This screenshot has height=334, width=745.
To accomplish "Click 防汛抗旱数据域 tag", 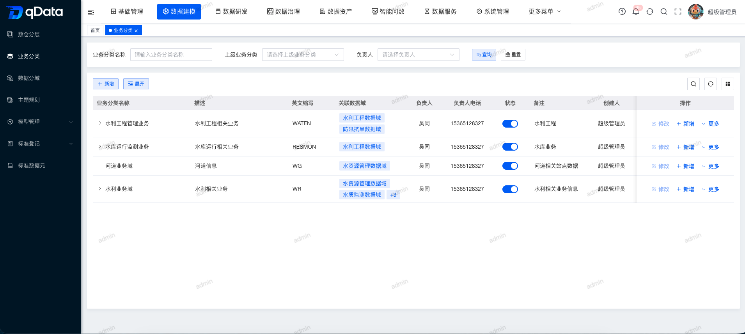I will (362, 129).
